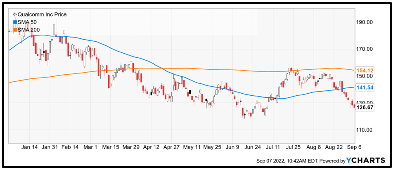Click the Apr 27 date label
The width and height of the screenshot is (393, 170).
[x=172, y=147]
